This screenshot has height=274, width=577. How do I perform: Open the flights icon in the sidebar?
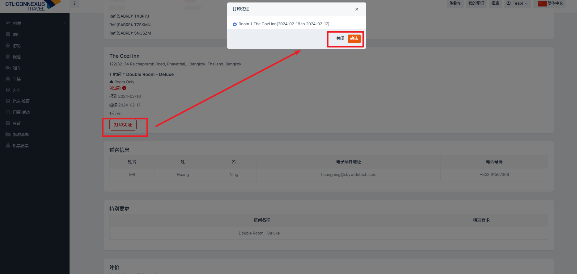point(8,23)
